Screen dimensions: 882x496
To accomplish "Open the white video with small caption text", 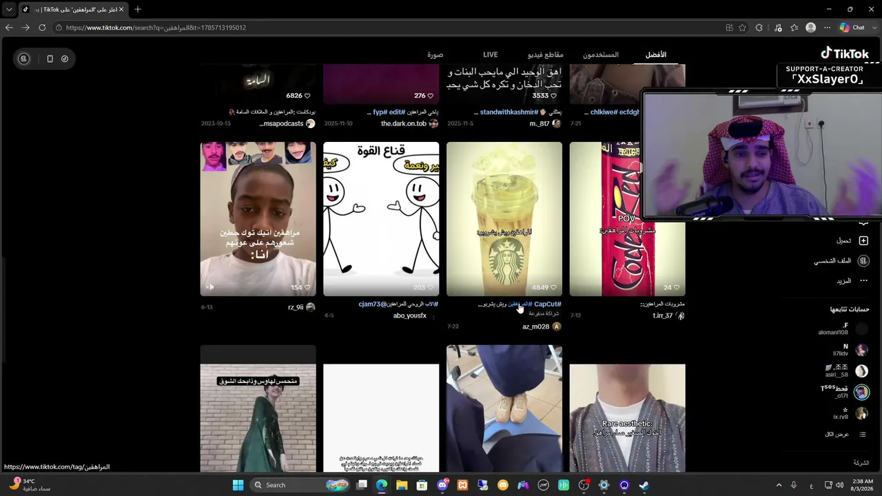I will [381, 417].
